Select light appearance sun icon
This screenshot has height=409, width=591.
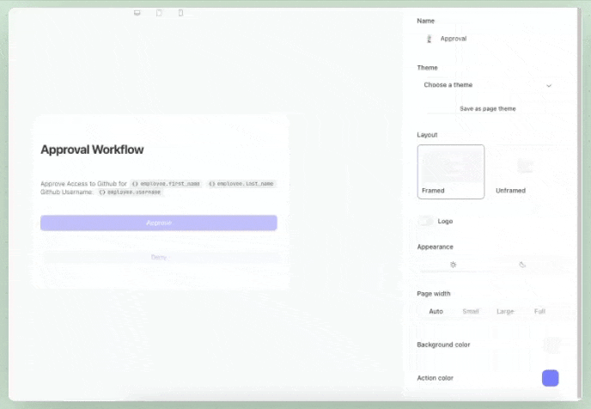point(453,265)
